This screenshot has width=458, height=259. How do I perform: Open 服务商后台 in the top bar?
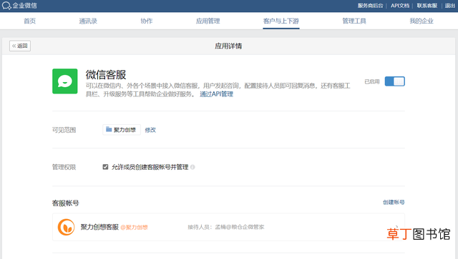pos(370,6)
